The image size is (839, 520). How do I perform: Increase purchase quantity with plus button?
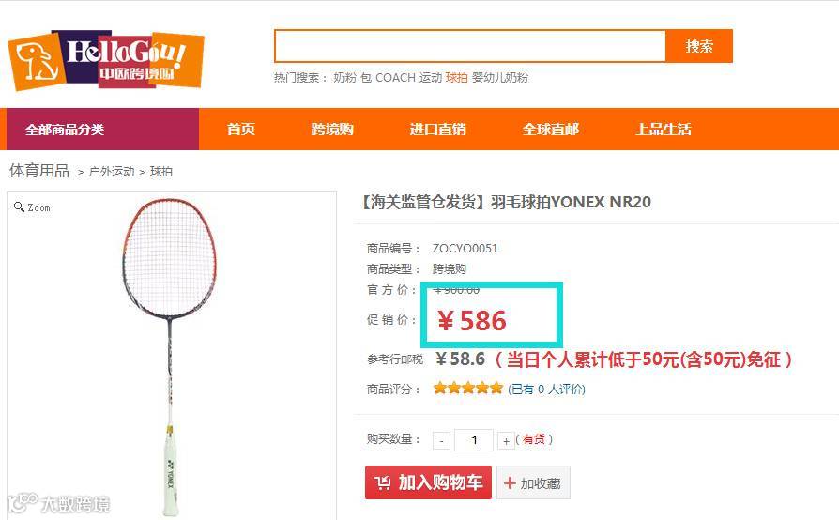[506, 441]
